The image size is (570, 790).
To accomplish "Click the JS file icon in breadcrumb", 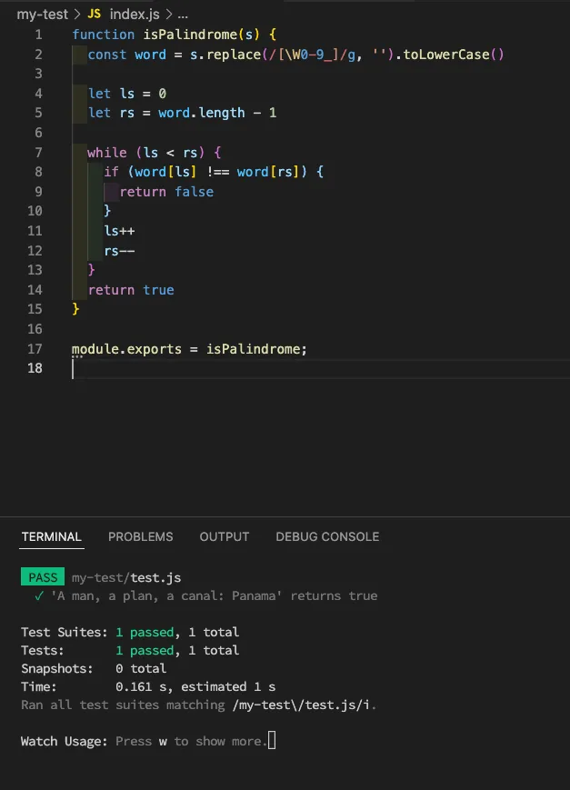I will [x=95, y=15].
